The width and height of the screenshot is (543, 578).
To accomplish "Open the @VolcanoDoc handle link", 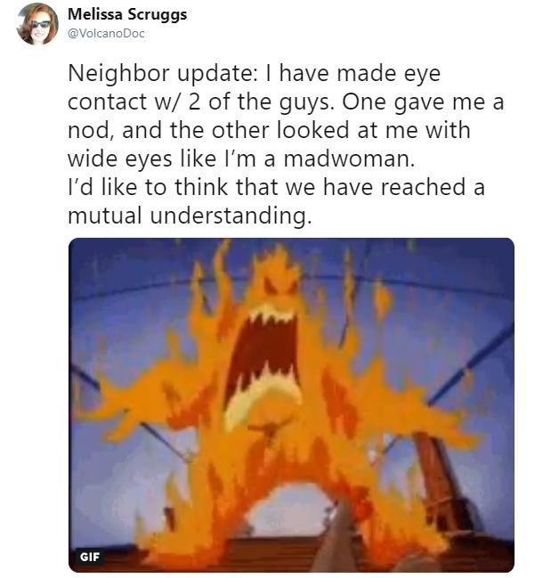I will click(x=106, y=34).
